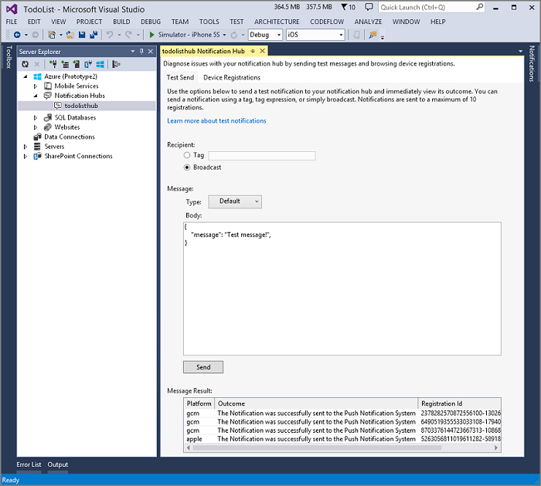Click last Server Explorer toolbar icon
Screen dimensions: 541x486
(116, 64)
